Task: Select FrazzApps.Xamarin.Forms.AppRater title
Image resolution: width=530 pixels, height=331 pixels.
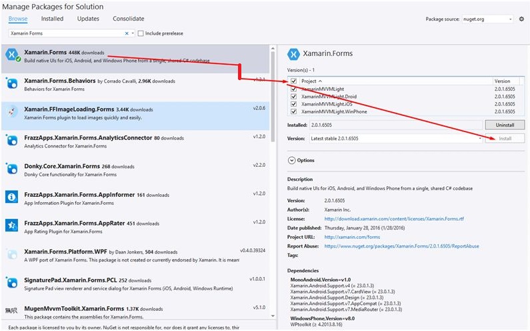Action: pyautogui.click(x=75, y=223)
